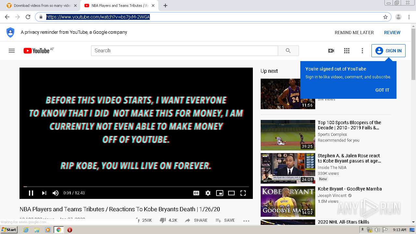Close the Download videos tab

click(x=75, y=6)
